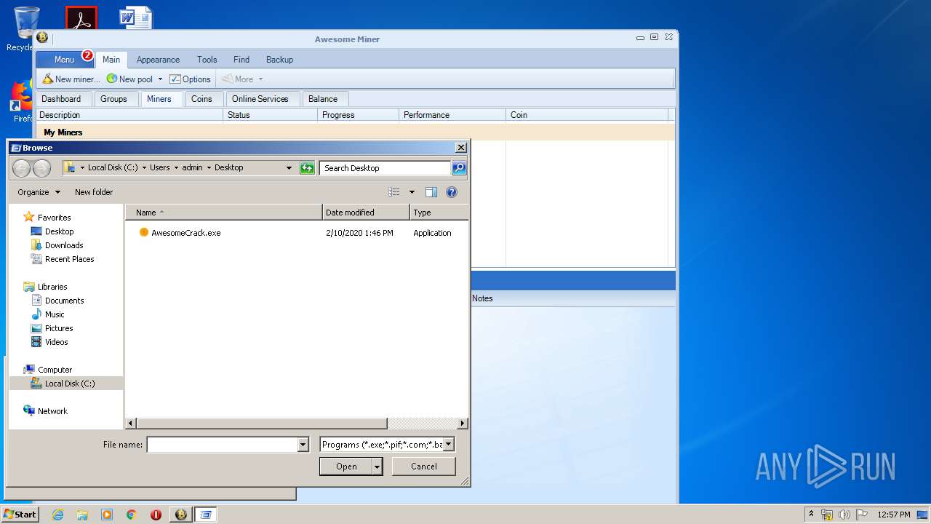The image size is (931, 524).
Task: Select the AwesomeCrack.exe file
Action: [185, 233]
